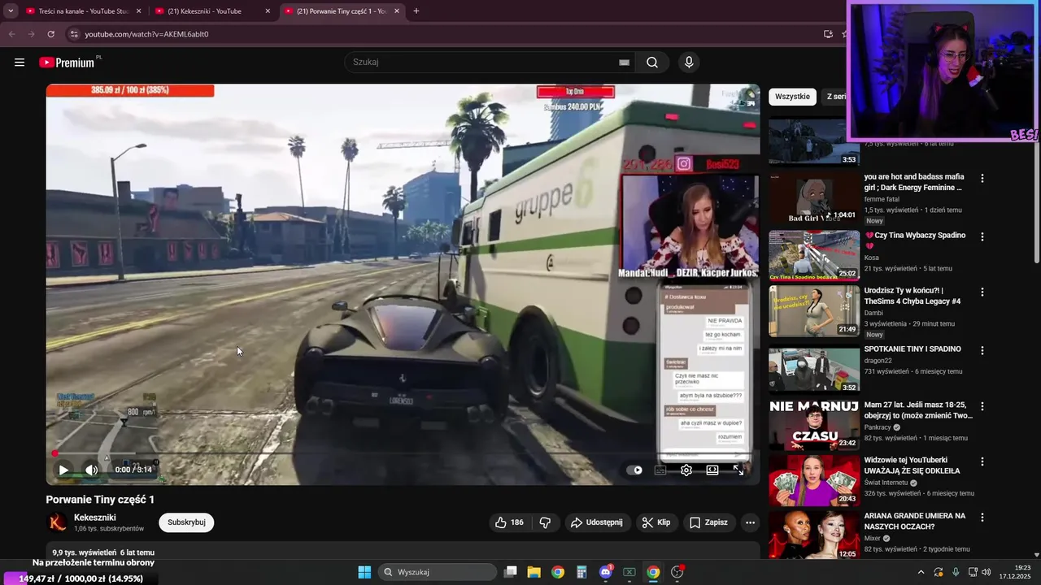This screenshot has height=585, width=1041.
Task: Click the address bar URL
Action: coord(147,34)
